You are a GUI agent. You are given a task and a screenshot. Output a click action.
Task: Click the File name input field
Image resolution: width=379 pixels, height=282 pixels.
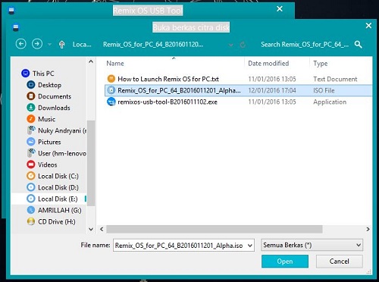[x=183, y=246]
